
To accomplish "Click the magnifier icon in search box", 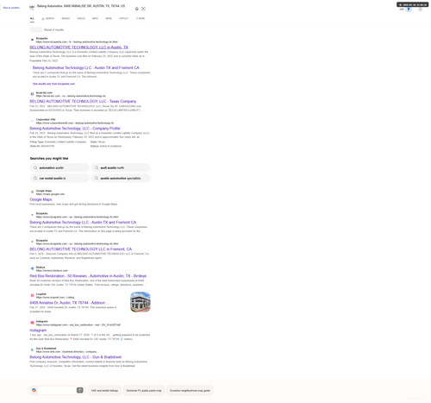I will (x=32, y=8).
